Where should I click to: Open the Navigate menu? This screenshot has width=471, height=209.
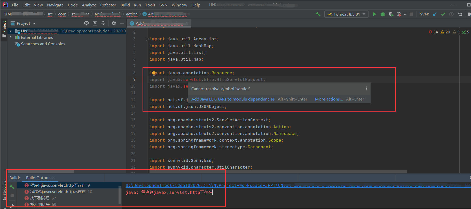(55, 5)
